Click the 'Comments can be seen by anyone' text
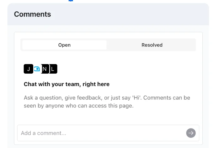Viewport: 213px width, 148px height. pyautogui.click(x=167, y=98)
